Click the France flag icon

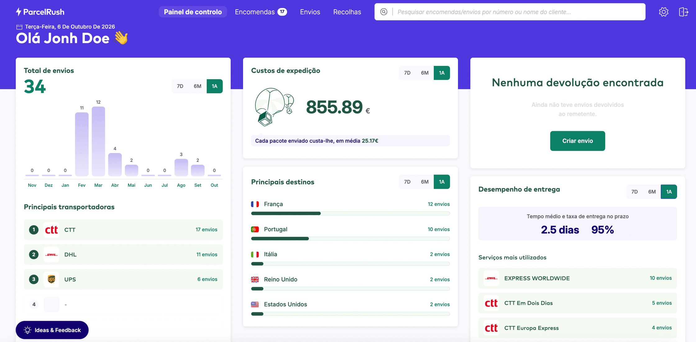tap(255, 204)
